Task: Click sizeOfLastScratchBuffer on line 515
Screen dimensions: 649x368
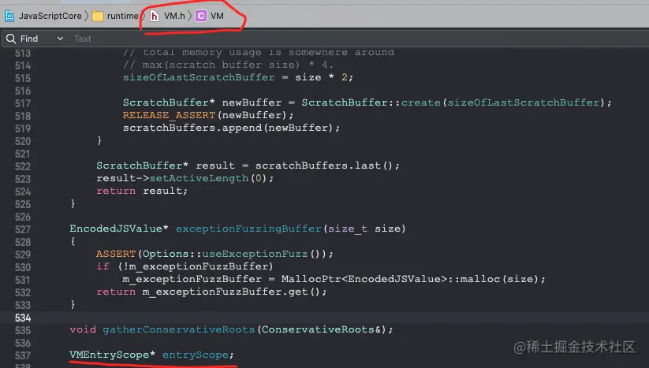Action: coord(199,77)
